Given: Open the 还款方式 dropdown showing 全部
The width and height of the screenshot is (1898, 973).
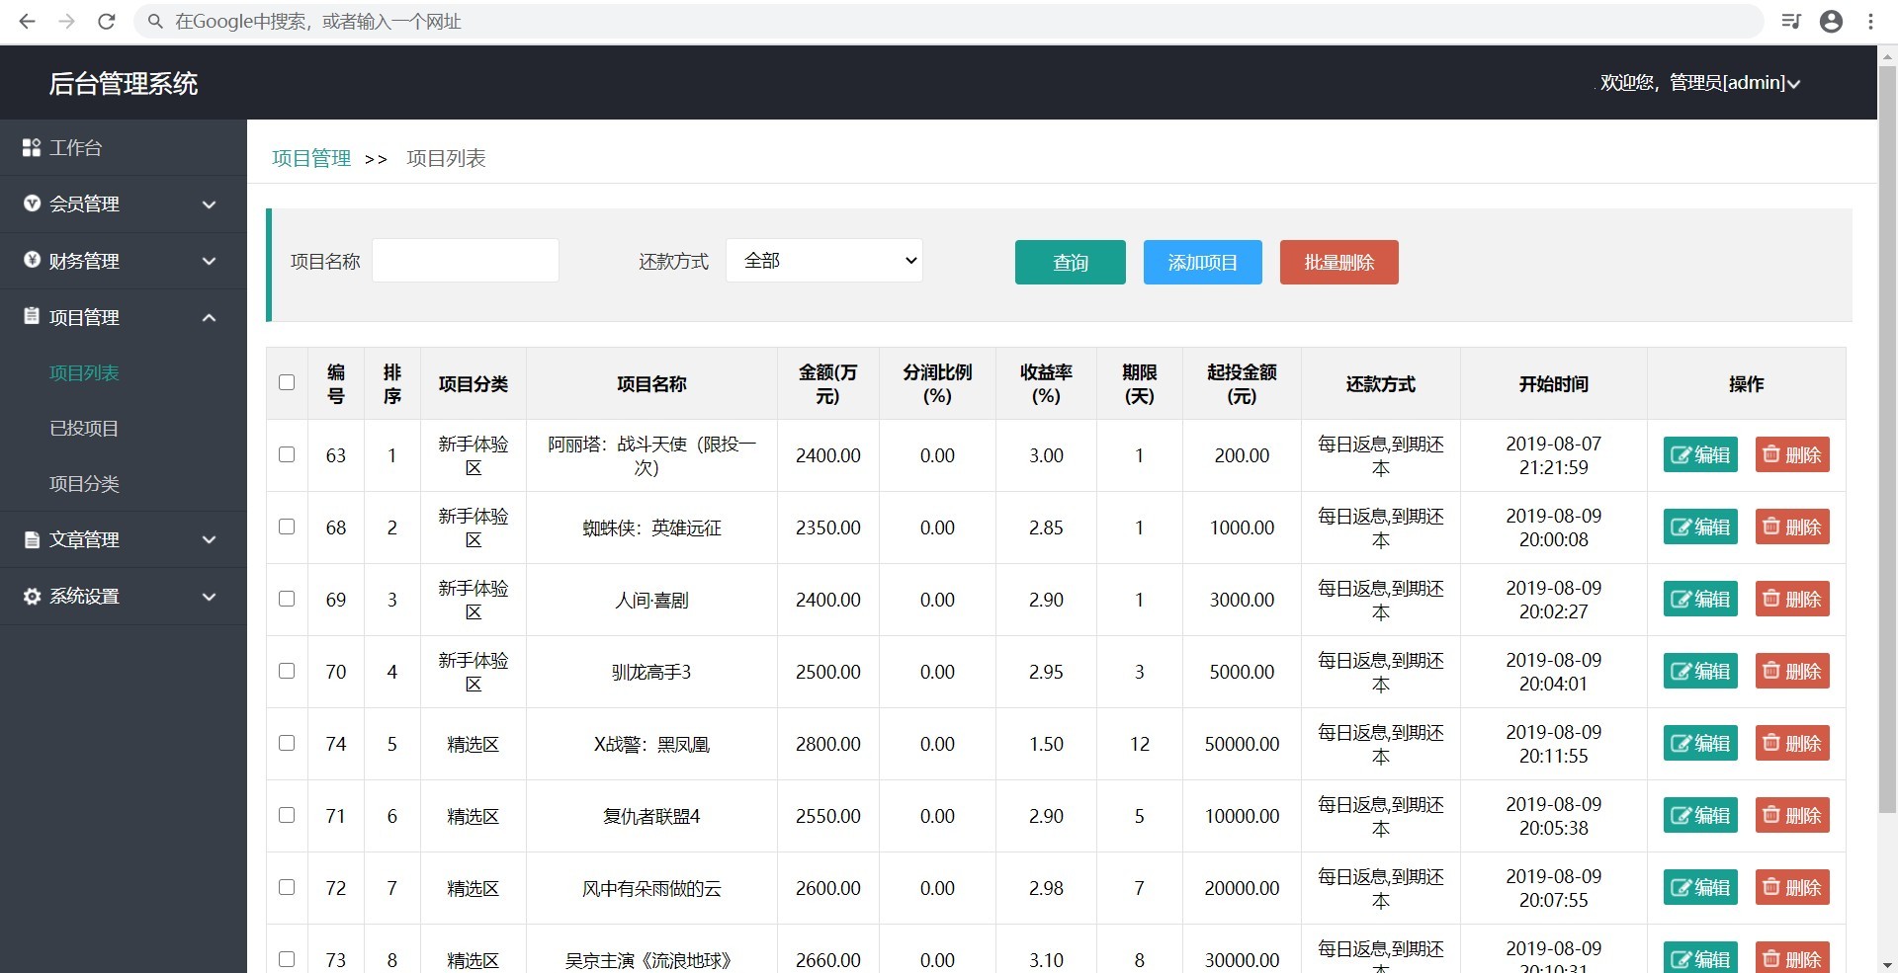Looking at the screenshot, I should 824,261.
